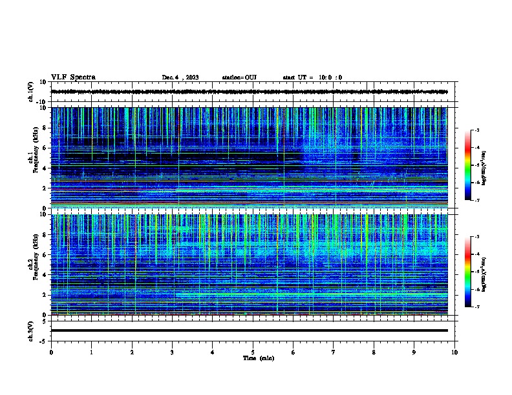Click the "8" kHz tick on ch.1 frequency axis
Image resolution: width=512 pixels, height=395 pixels.
tap(45, 128)
